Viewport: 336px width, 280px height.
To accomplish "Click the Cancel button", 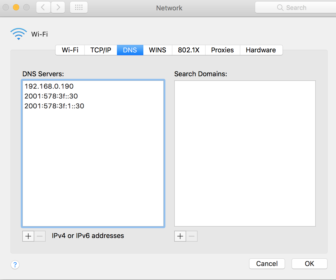I will click(x=267, y=264).
